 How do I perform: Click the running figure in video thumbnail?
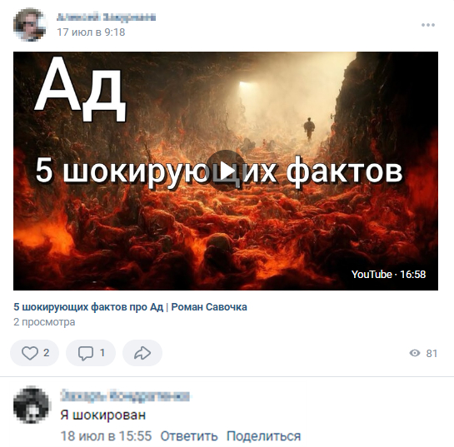[x=309, y=129]
